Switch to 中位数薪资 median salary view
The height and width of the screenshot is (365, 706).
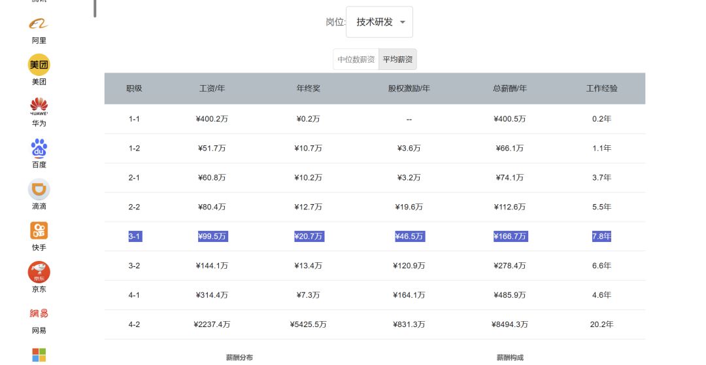coord(356,60)
